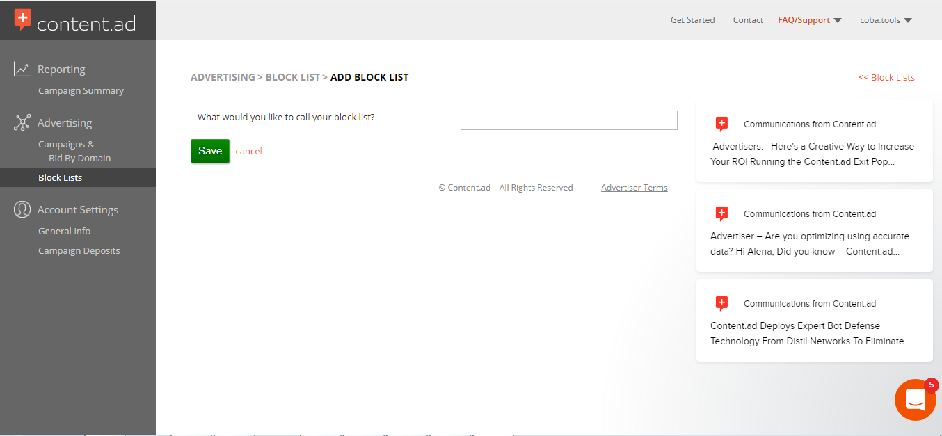
Task: Open the Exit Pop ROI communication
Action: 814,141
